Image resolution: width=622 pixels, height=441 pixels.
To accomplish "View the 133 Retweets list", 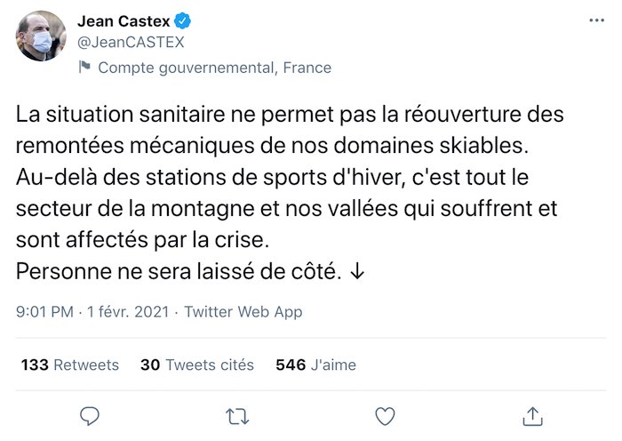I will (69, 365).
